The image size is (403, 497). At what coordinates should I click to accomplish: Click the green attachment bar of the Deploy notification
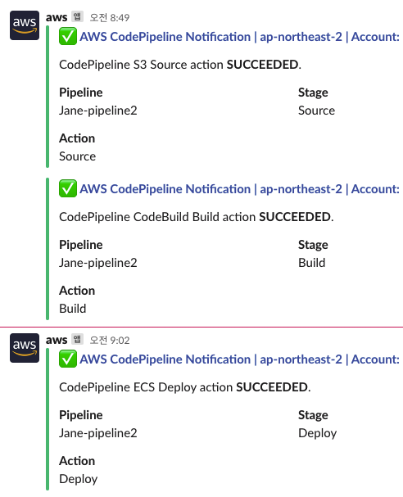(x=48, y=419)
